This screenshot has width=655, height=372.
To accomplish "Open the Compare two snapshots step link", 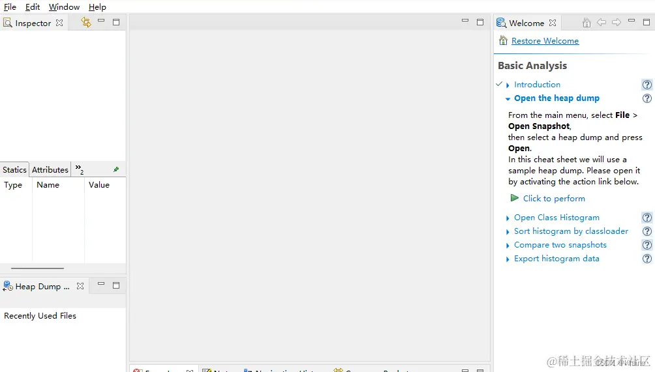I will pyautogui.click(x=560, y=245).
